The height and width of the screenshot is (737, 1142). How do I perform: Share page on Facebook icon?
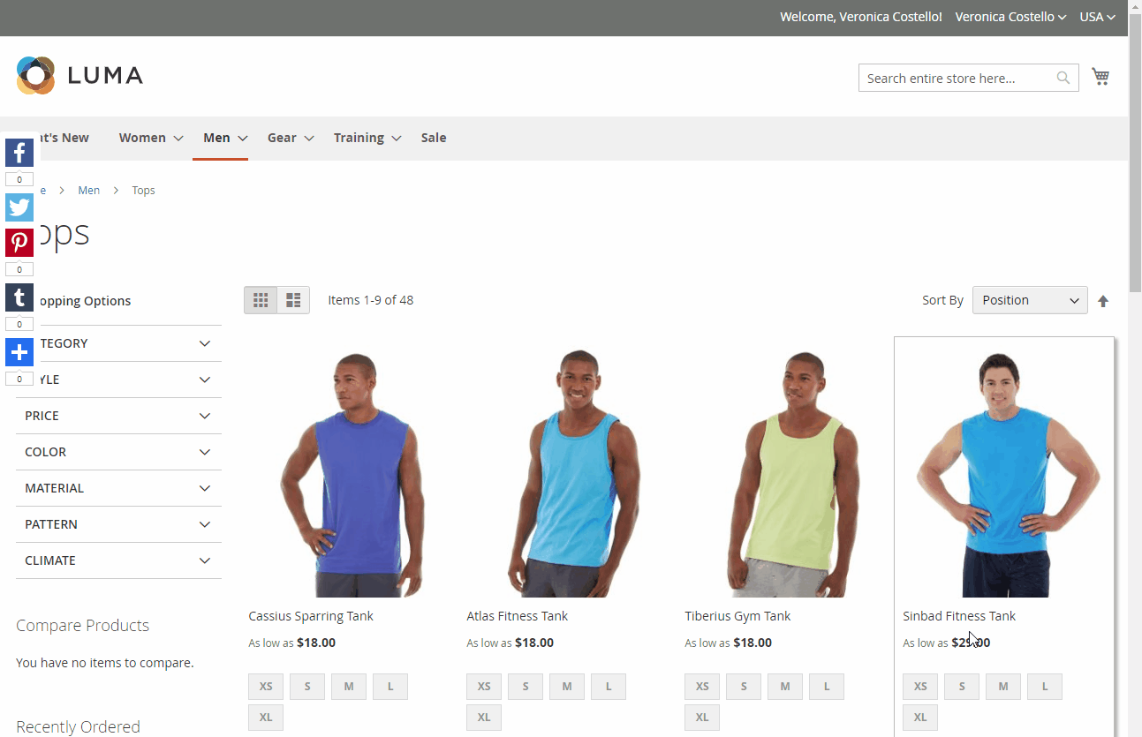19,153
